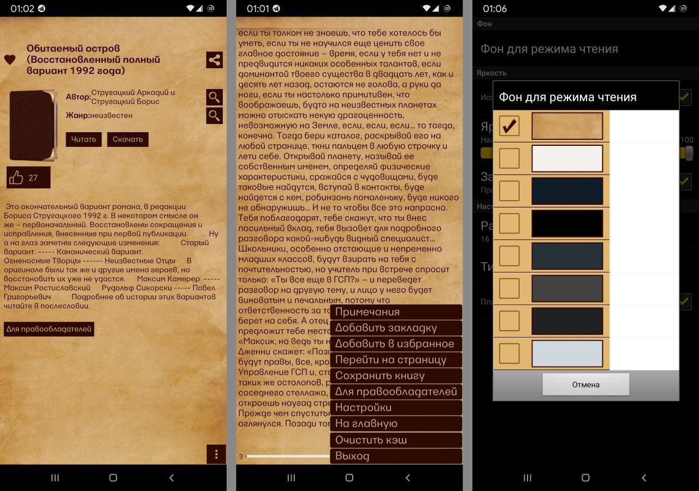Image resolution: width=699 pixels, height=491 pixels.
Task: Select the pure black background swatch
Action: coord(567,223)
